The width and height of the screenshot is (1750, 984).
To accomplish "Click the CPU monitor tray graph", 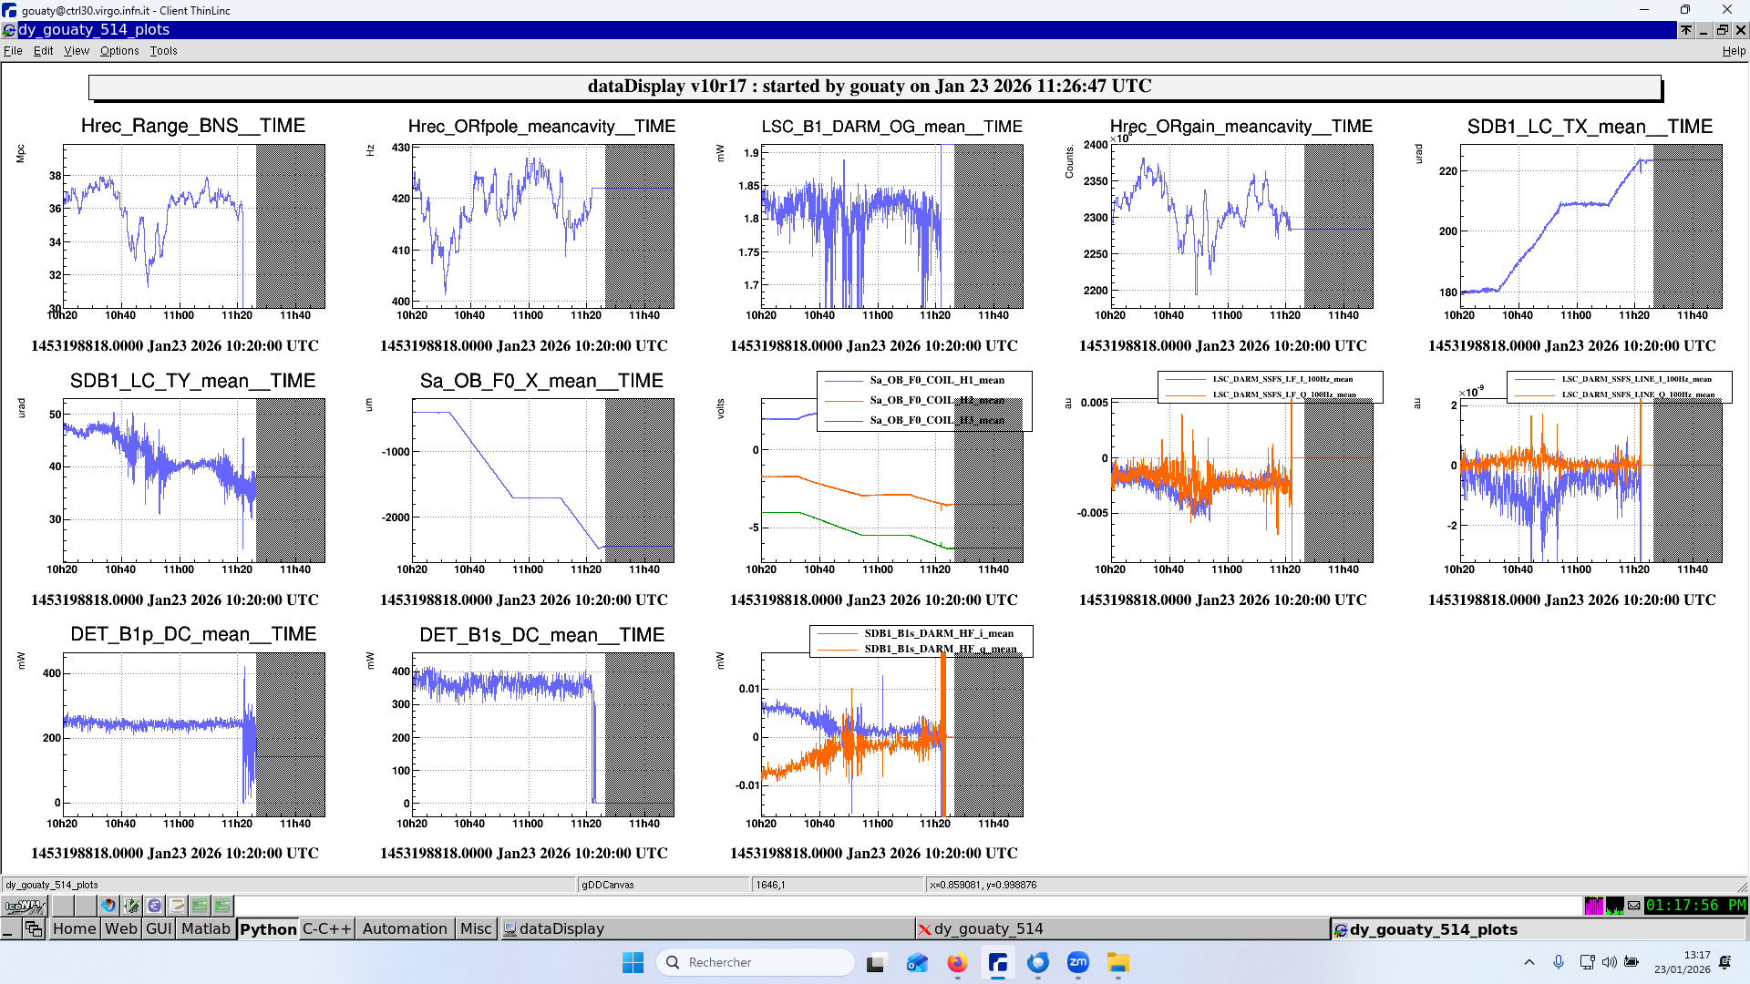I will (x=1594, y=906).
